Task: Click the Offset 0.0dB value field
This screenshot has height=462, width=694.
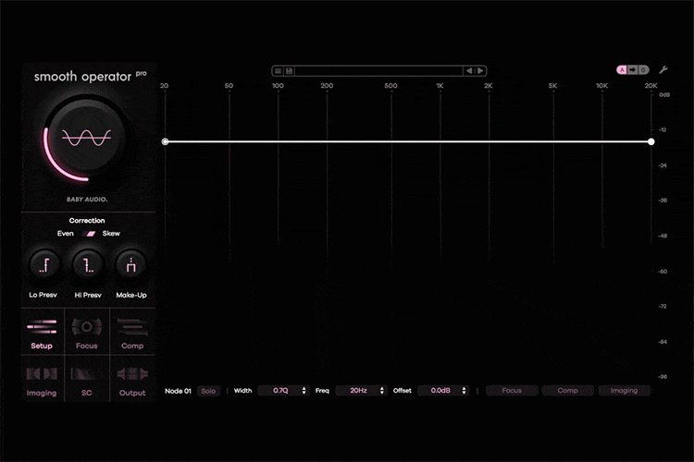Action: click(440, 390)
